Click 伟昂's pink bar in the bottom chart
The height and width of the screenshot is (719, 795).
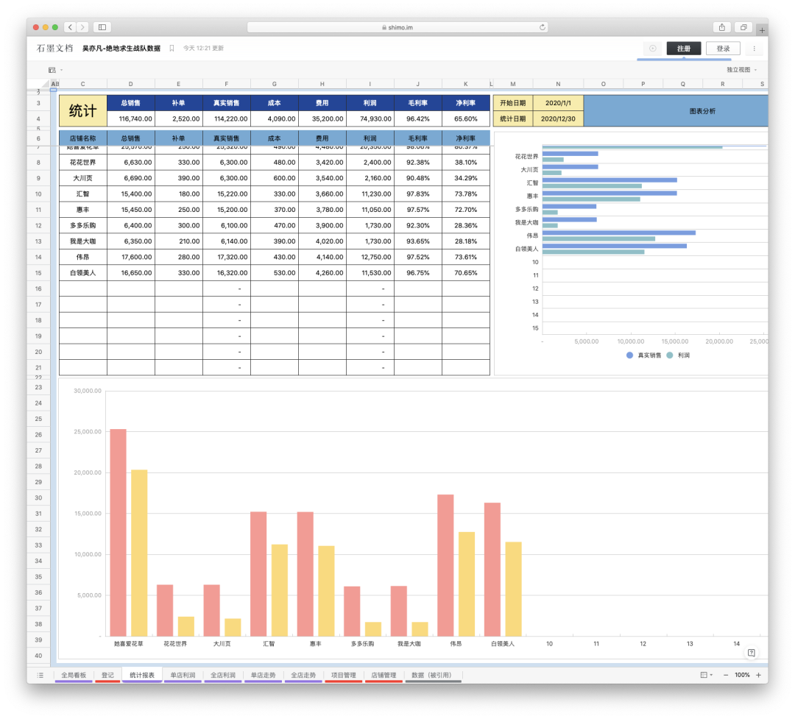(x=445, y=565)
